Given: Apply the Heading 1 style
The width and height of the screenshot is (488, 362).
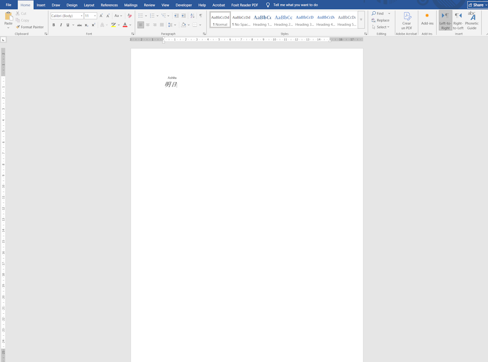Looking at the screenshot, I should [x=263, y=20].
